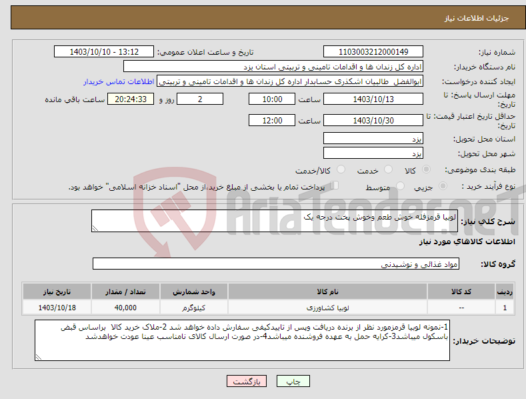Select the جزیی purchase type radio
The image size is (526, 399).
click(x=443, y=185)
